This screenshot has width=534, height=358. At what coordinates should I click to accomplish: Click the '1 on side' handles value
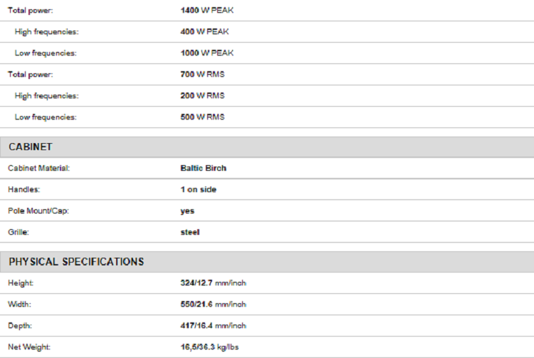pyautogui.click(x=198, y=189)
